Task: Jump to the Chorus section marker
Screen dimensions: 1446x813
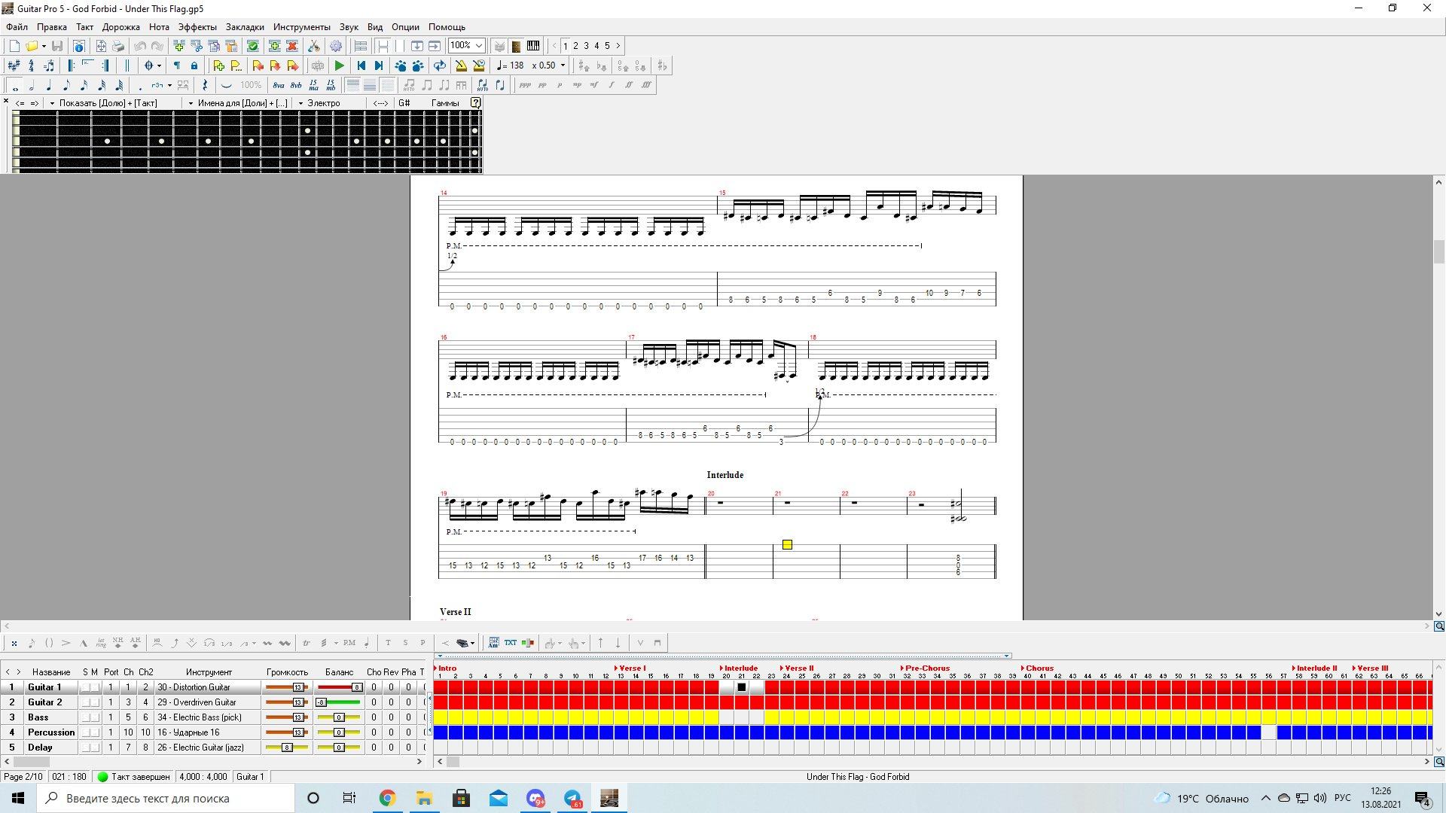Action: point(1038,668)
